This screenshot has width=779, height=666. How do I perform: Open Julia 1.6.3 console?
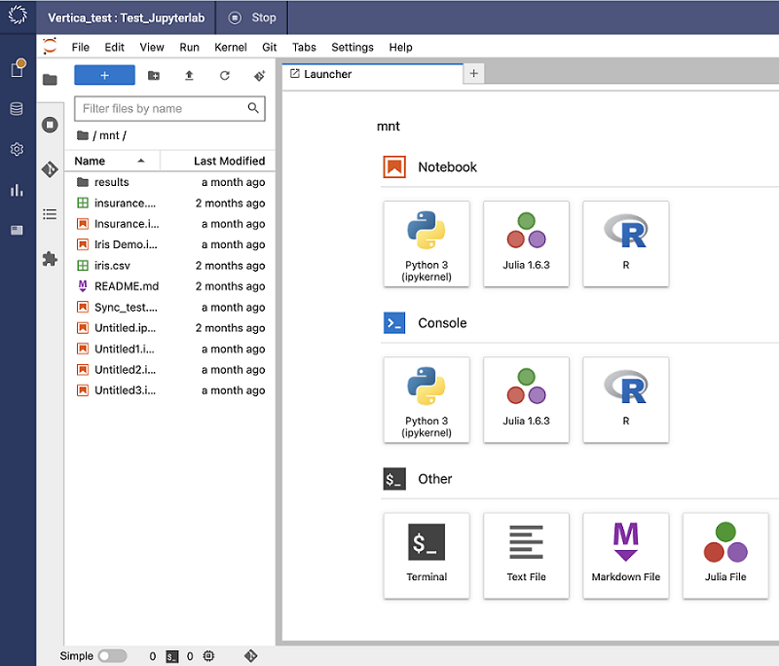click(526, 400)
